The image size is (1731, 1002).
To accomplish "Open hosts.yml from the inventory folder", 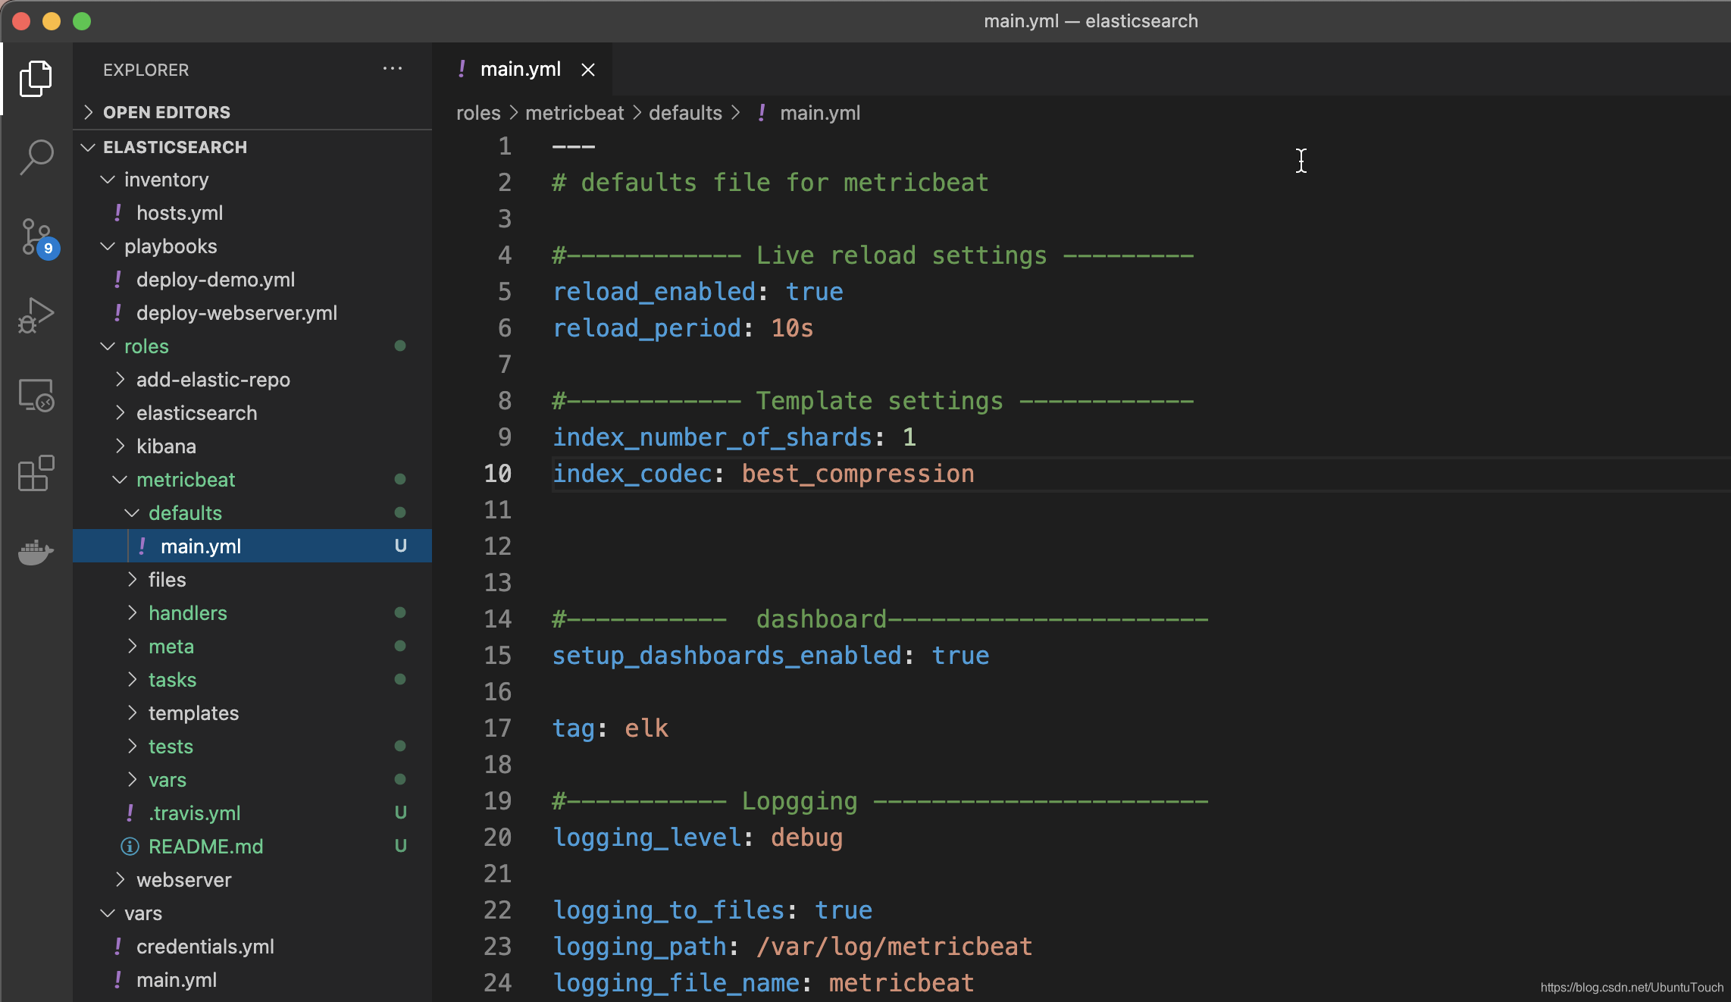I will [x=179, y=213].
